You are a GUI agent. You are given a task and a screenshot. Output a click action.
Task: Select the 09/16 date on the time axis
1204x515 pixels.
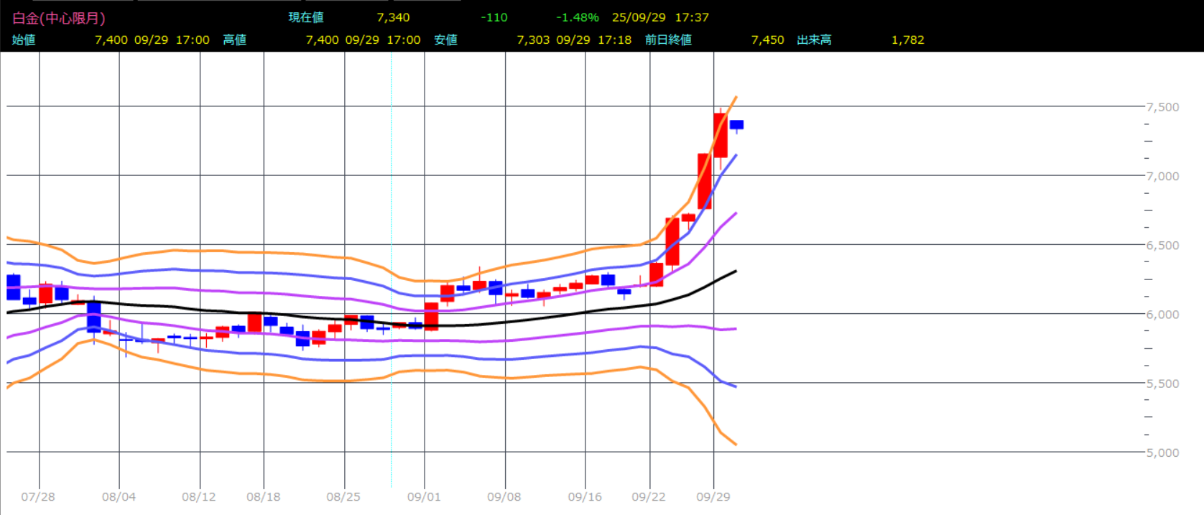(x=585, y=497)
